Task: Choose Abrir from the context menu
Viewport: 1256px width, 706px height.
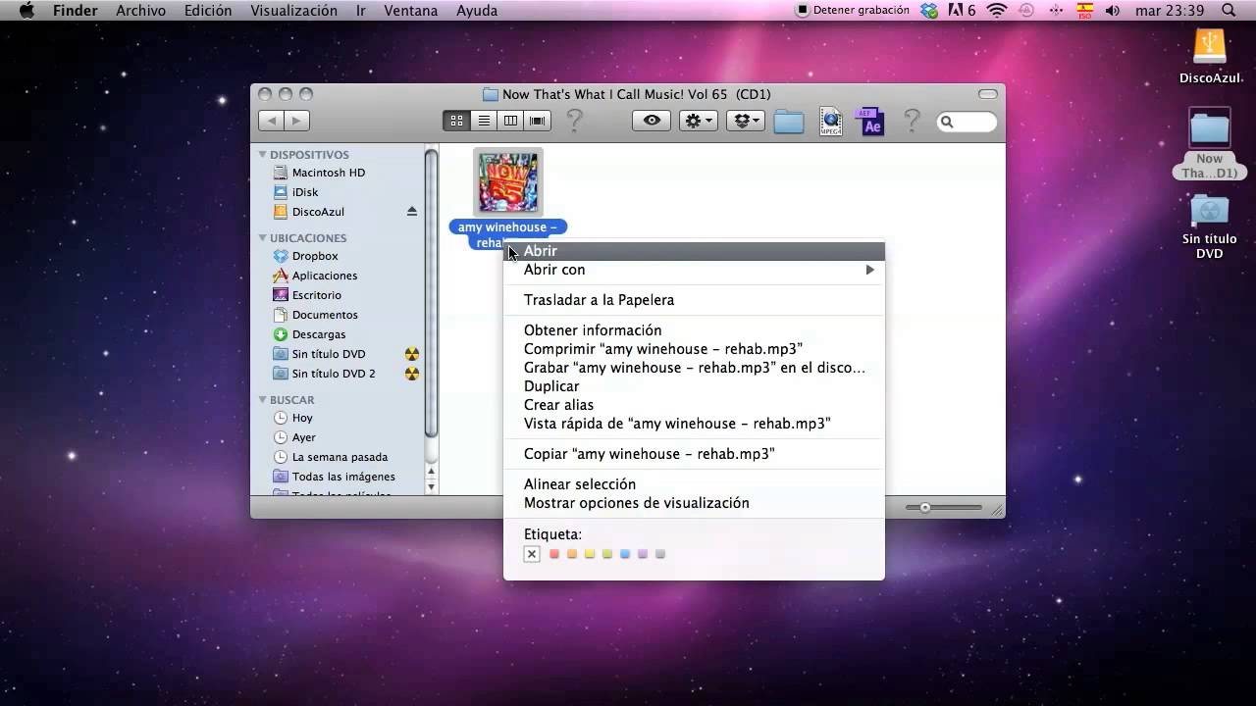Action: click(x=694, y=251)
